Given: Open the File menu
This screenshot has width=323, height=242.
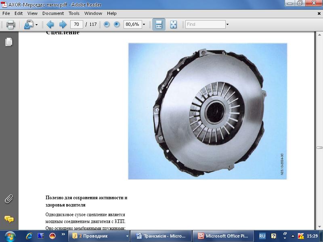Looking at the screenshot, I should 6,13.
